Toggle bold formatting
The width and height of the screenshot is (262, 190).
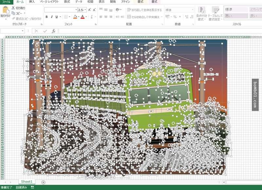[x=47, y=17]
